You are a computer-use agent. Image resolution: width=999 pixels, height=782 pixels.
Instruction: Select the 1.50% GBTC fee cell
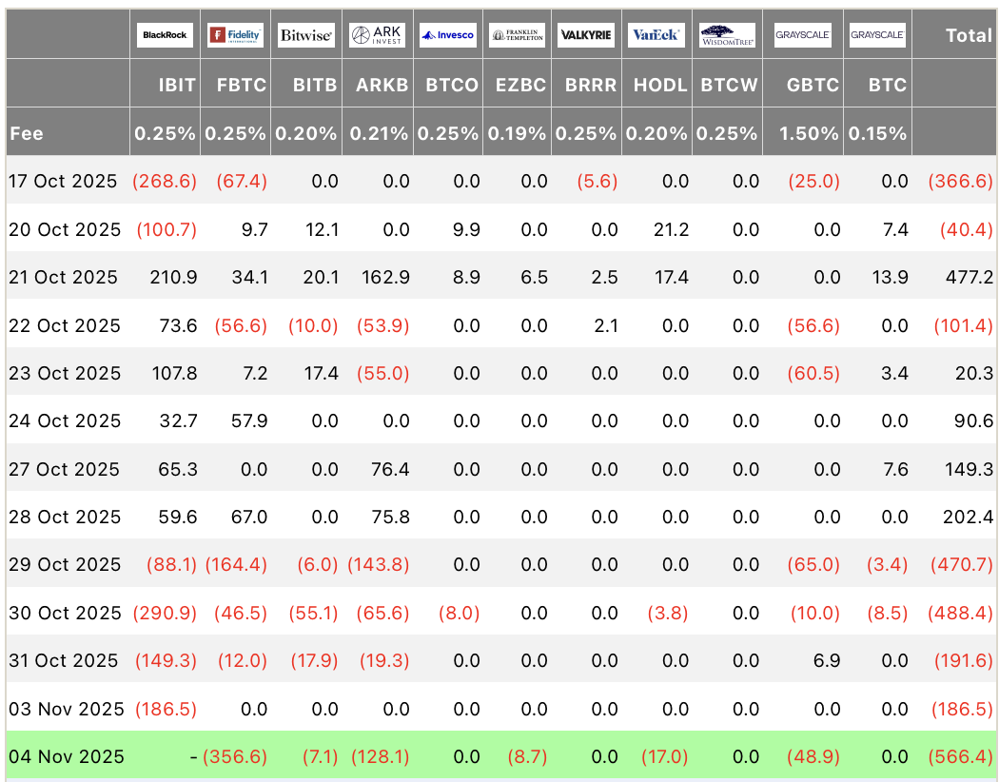tap(809, 133)
